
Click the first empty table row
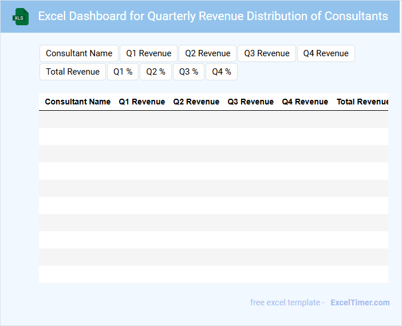[214, 119]
